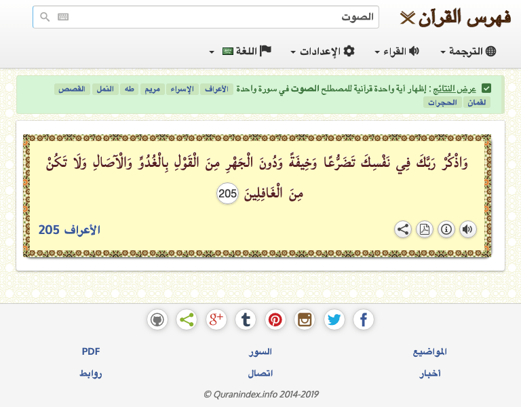Share the verse with the share icon
521x407 pixels.
[x=403, y=229]
